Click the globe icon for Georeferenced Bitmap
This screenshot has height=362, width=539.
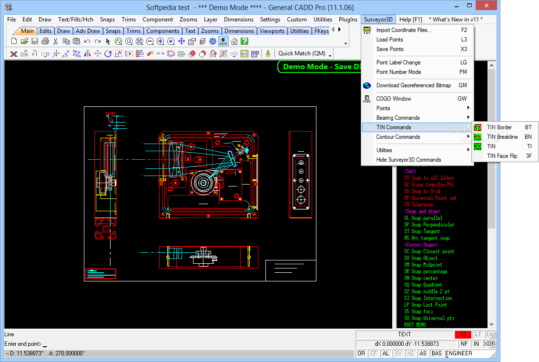pos(367,85)
